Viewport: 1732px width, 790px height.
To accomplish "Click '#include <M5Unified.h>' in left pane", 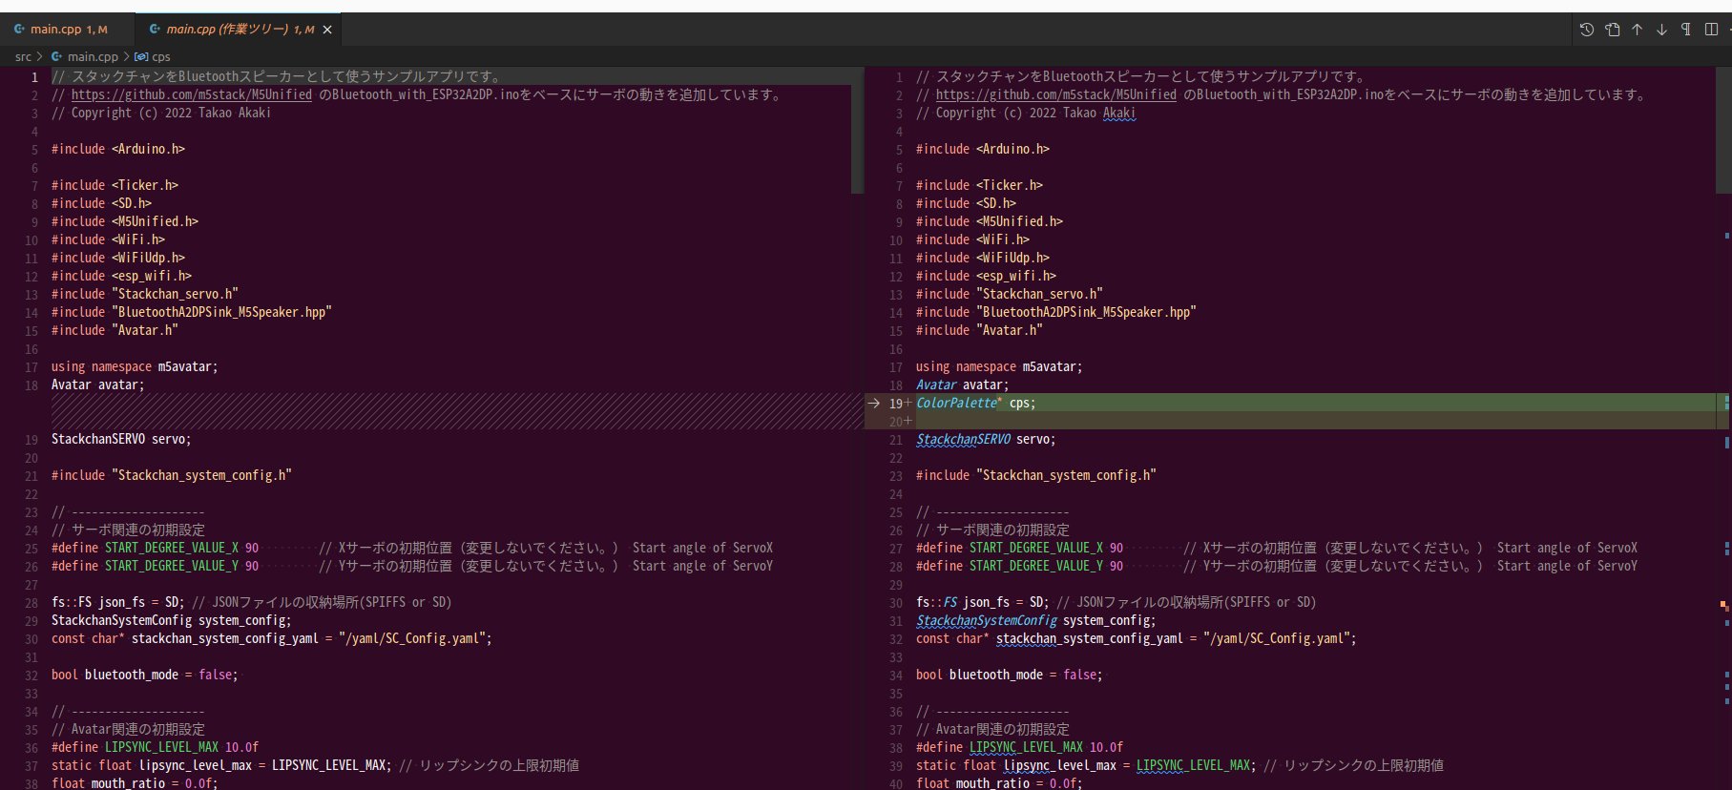I will pos(125,221).
